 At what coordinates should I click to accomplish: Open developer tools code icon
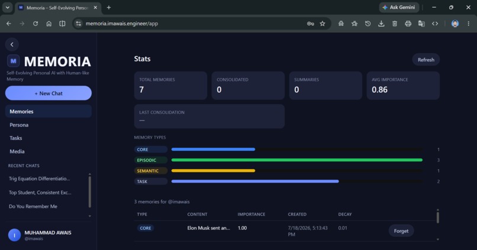(435, 24)
